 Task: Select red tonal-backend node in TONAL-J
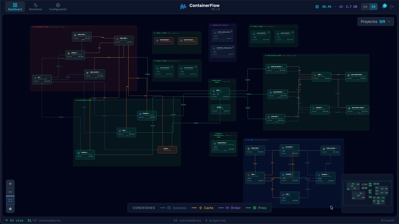point(164,41)
